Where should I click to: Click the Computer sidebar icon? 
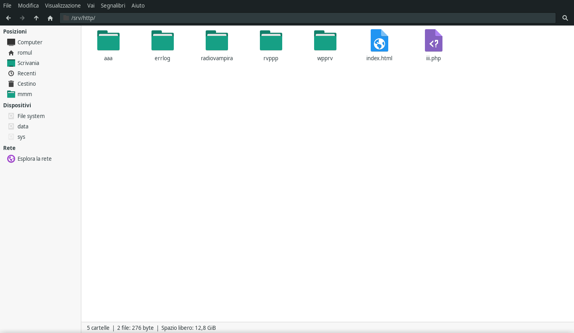pos(11,42)
